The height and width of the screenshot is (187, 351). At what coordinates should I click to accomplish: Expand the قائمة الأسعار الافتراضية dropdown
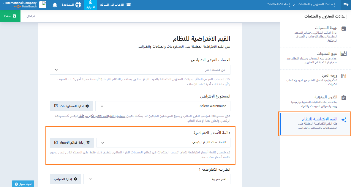pyautogui.click(x=163, y=142)
